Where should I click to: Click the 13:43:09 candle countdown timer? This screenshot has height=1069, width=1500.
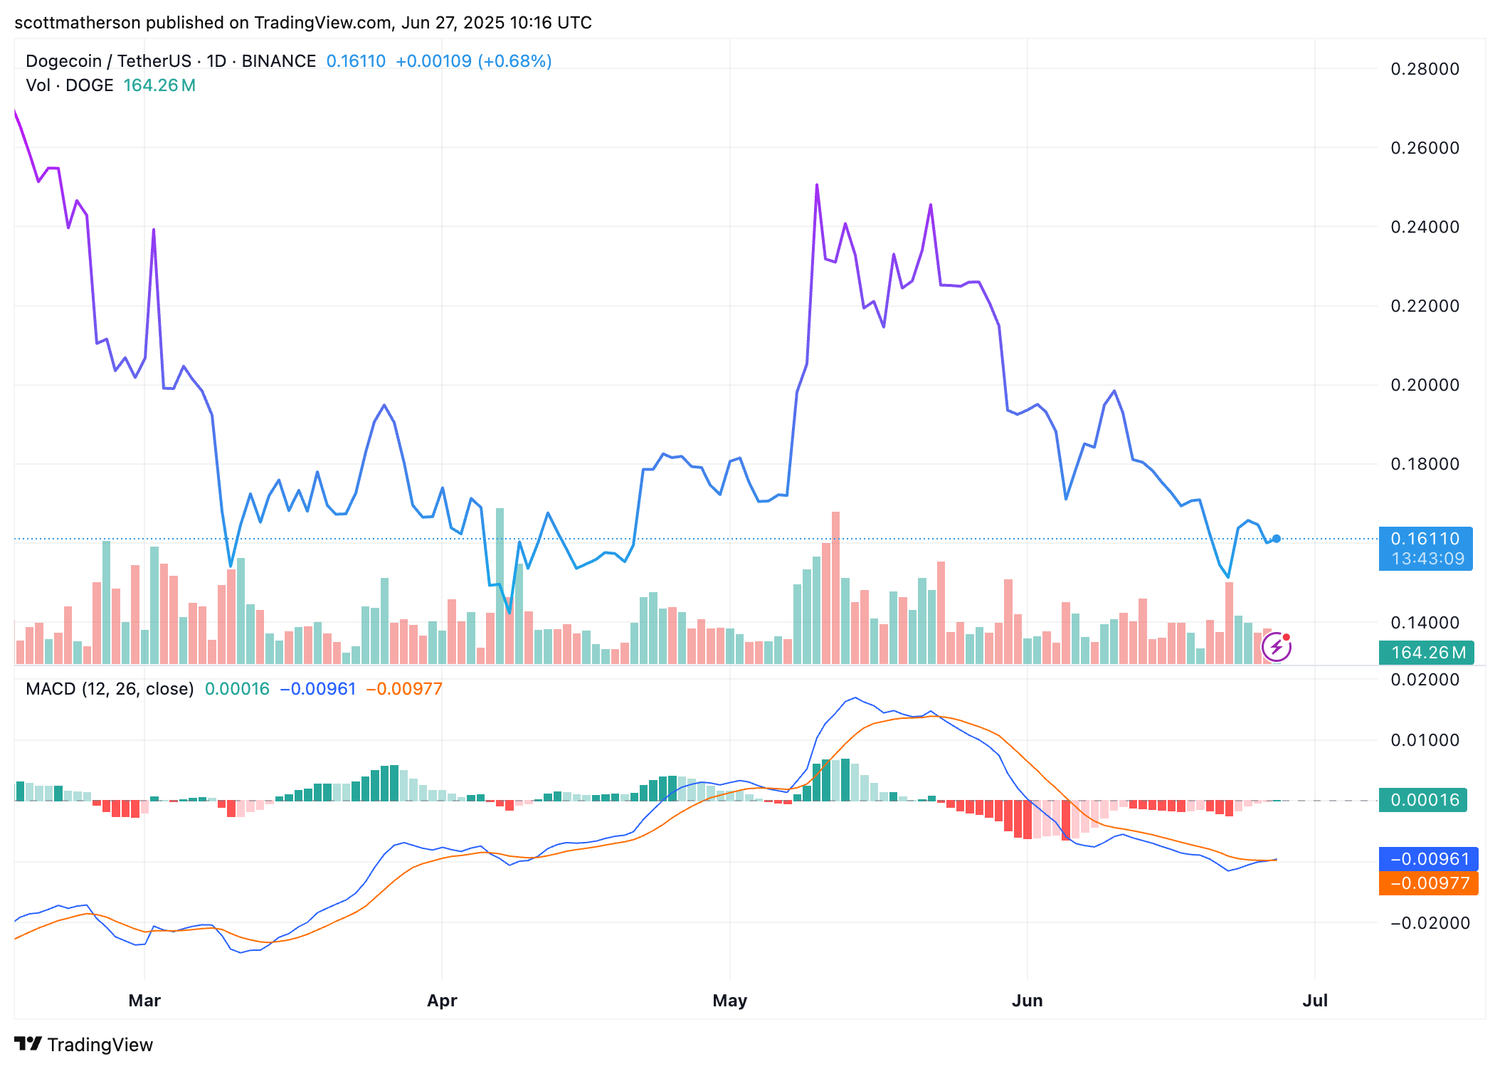[x=1425, y=559]
